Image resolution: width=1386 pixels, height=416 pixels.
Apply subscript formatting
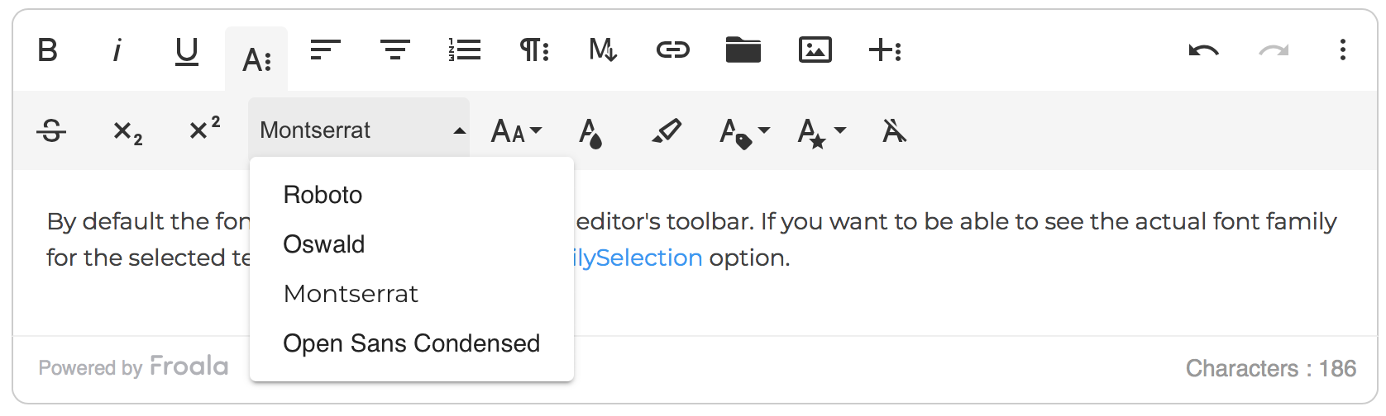tap(127, 132)
